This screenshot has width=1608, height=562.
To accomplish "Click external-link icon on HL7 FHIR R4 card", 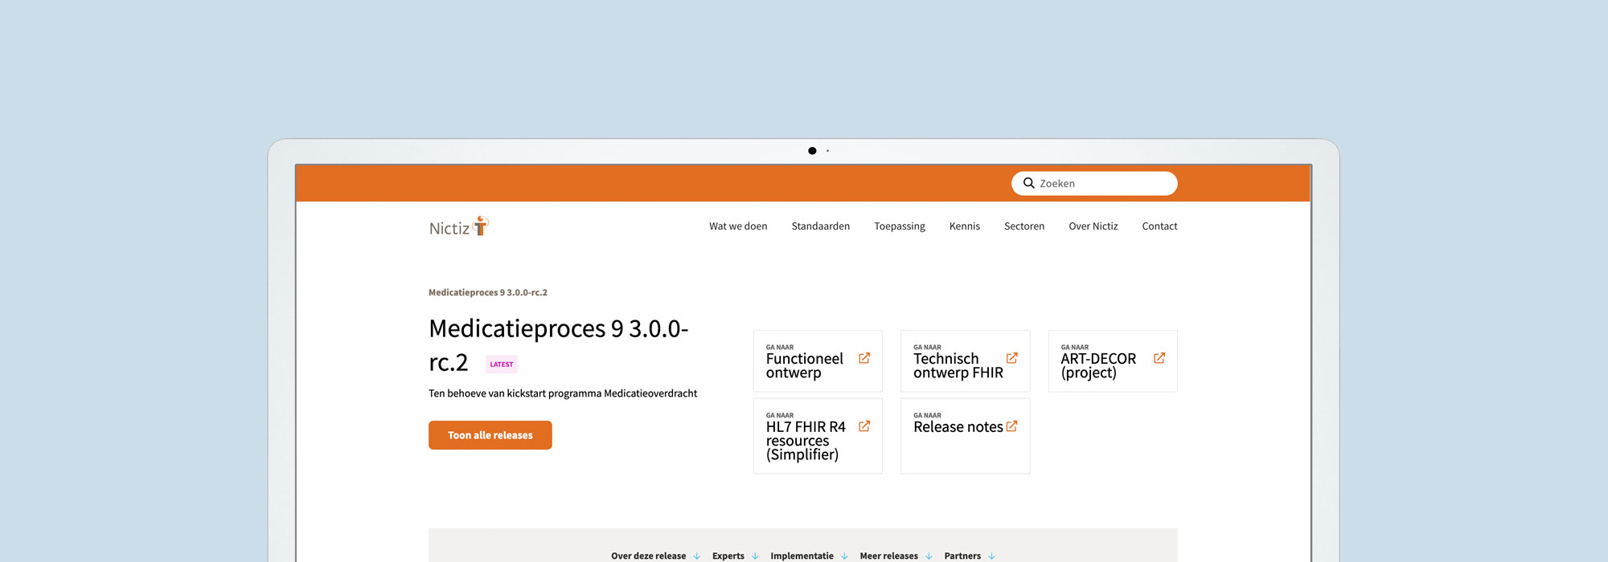I will [x=864, y=426].
